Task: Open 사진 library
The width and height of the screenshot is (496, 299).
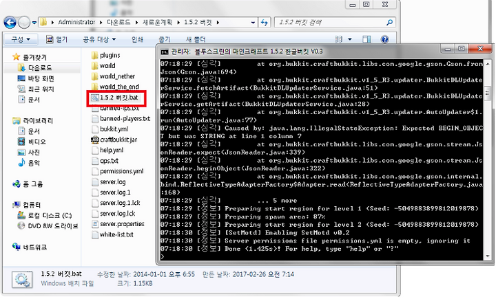Action: point(29,152)
